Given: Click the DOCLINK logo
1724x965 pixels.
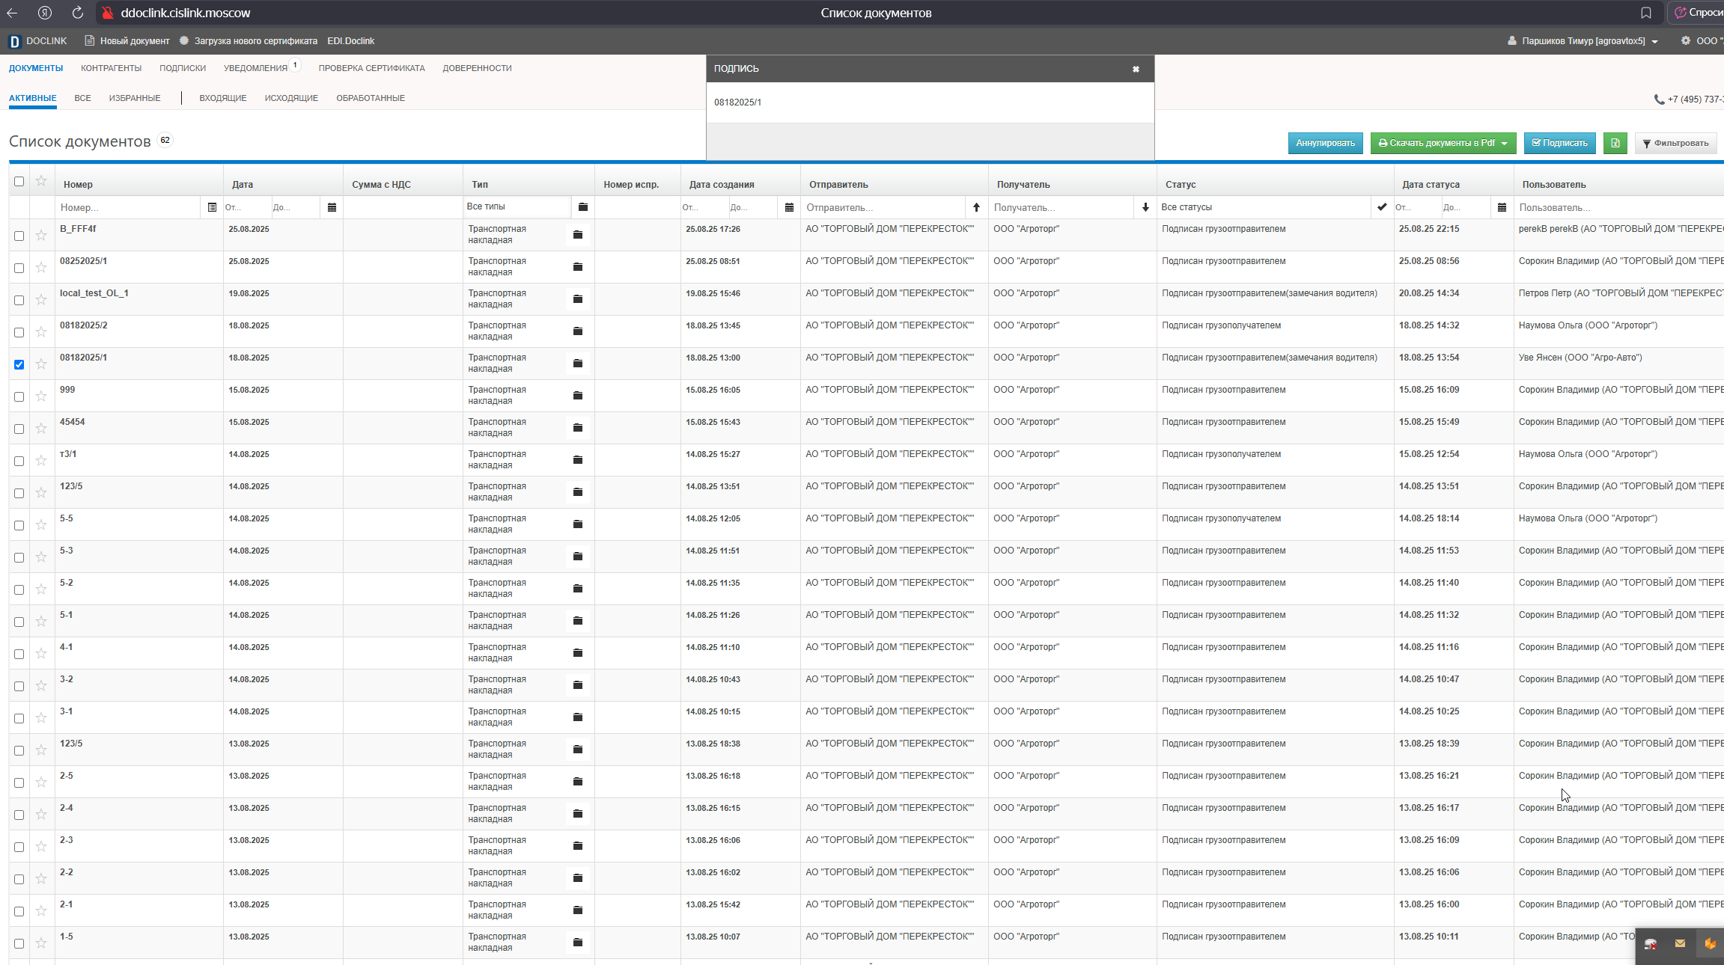Looking at the screenshot, I should (x=37, y=41).
